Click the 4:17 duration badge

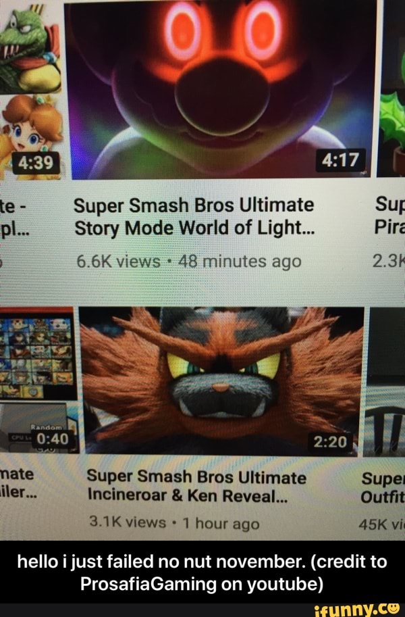click(x=340, y=161)
